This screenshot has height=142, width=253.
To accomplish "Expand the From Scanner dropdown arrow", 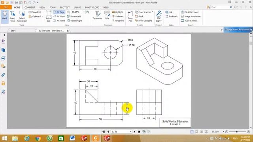I will (152, 12).
